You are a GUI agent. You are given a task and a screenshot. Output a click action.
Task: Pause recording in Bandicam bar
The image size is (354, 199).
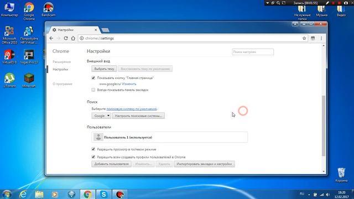pos(333,3)
